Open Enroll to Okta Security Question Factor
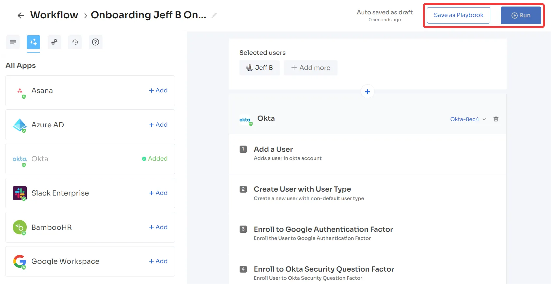The width and height of the screenshot is (551, 284). [x=368, y=269]
